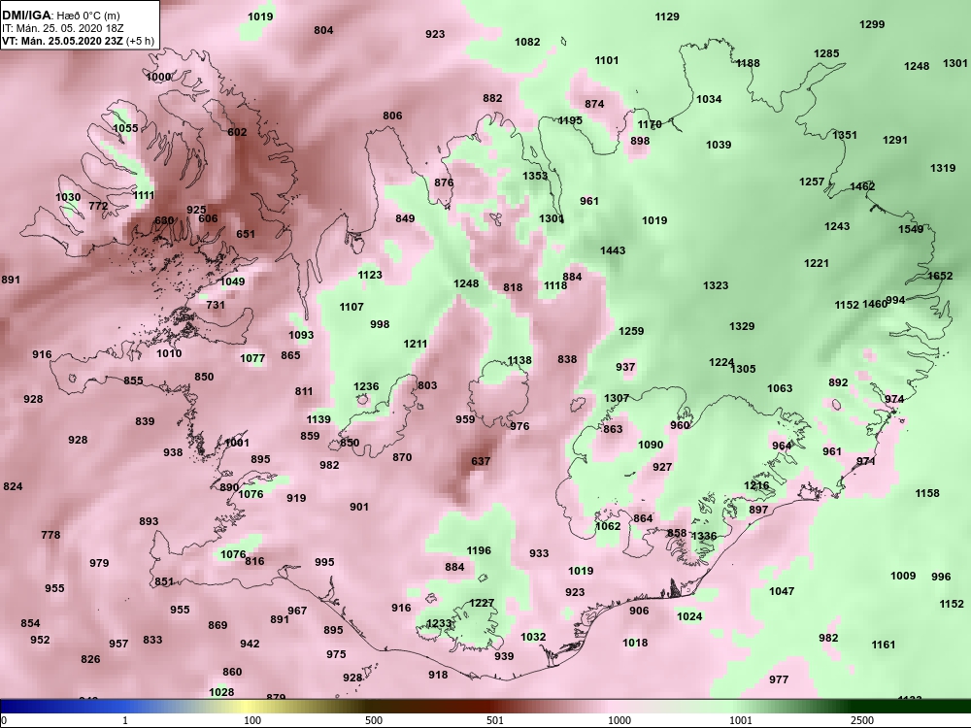Image resolution: width=971 pixels, height=728 pixels.
Task: Click the map value 637
Action: 481,460
